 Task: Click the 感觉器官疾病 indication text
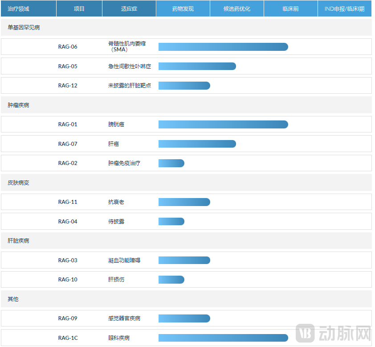[x=124, y=318]
